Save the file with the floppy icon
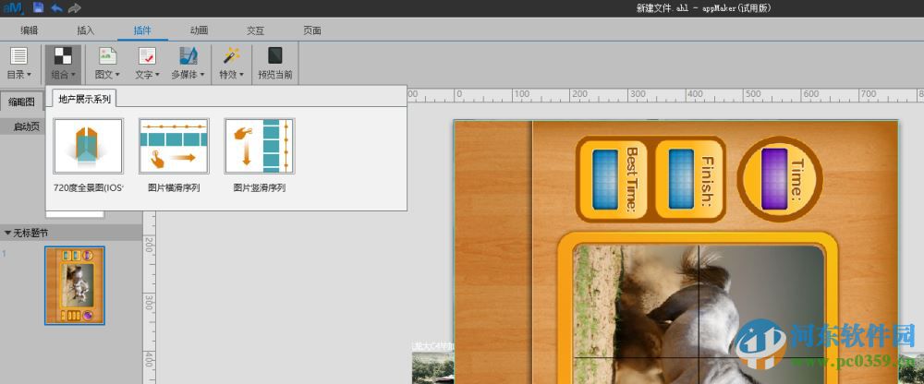Image resolution: width=924 pixels, height=384 pixels. coord(38,8)
